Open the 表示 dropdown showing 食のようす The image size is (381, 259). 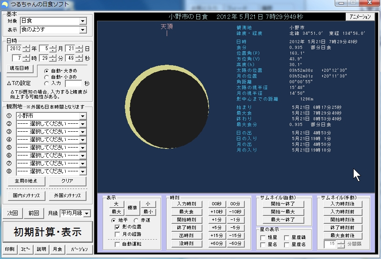click(x=82, y=30)
